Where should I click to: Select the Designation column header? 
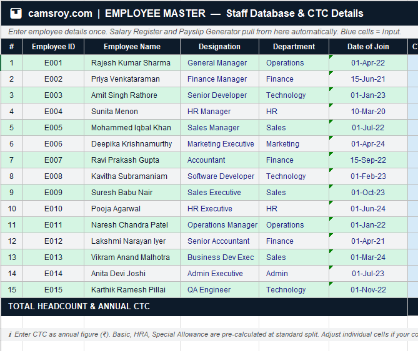click(219, 47)
